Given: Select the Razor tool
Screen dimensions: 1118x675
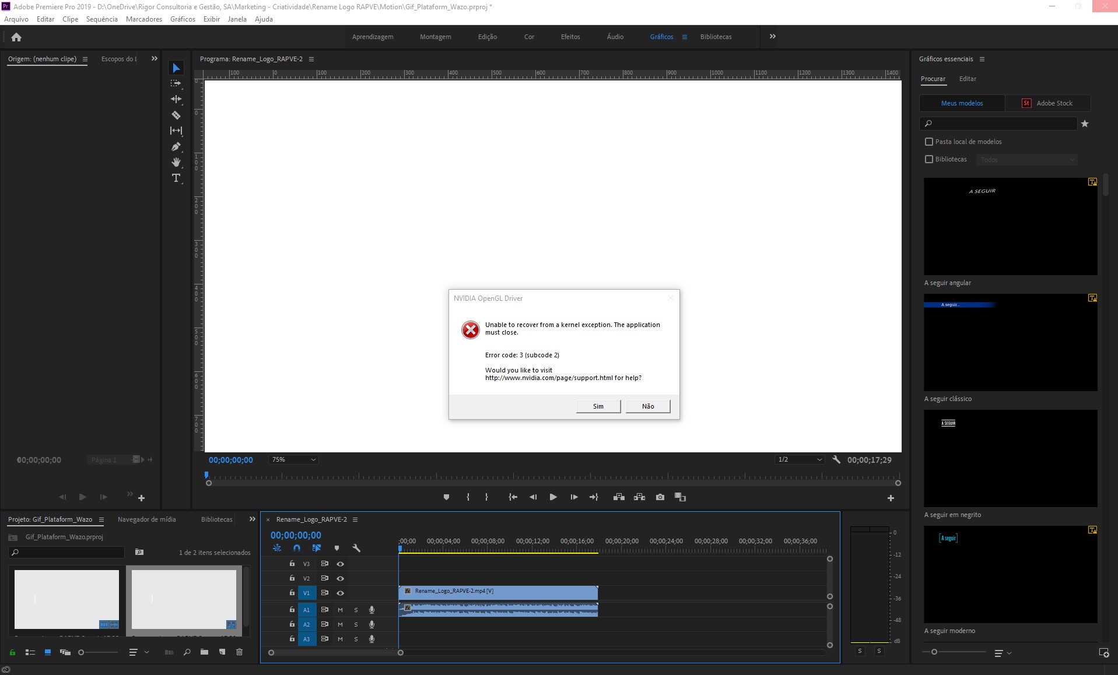Looking at the screenshot, I should coord(176,115).
